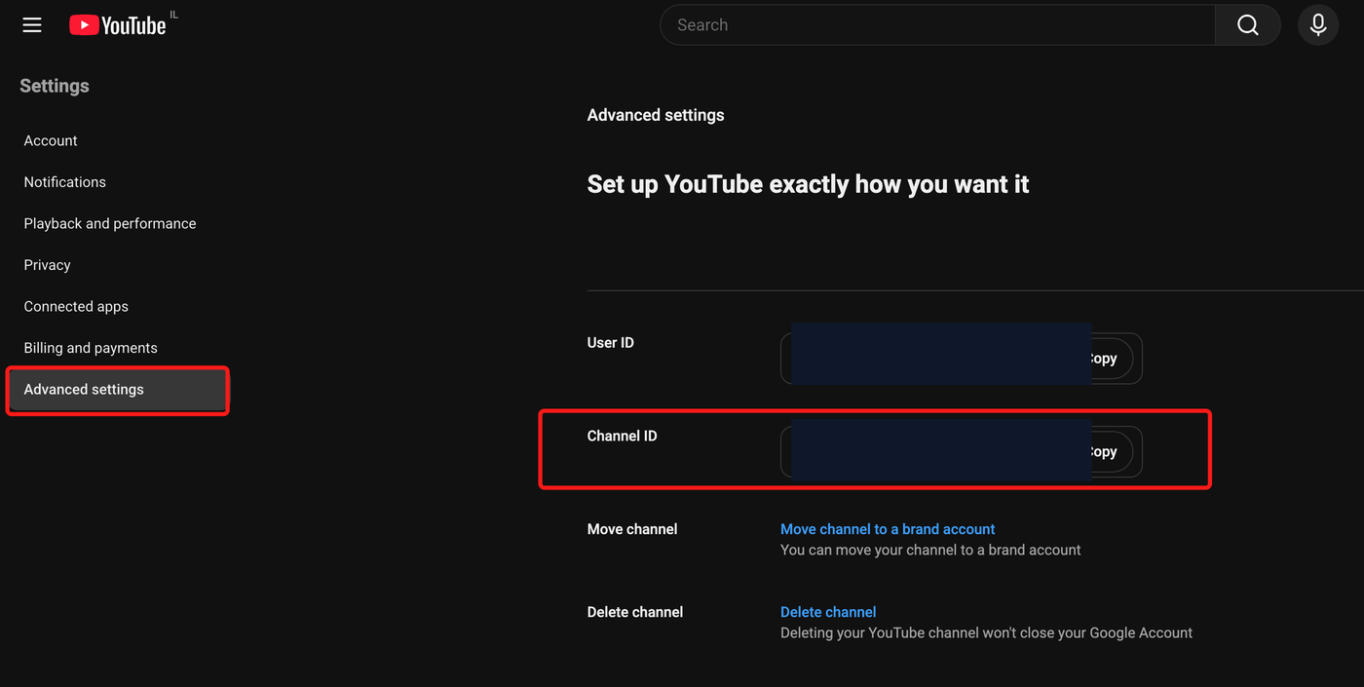The width and height of the screenshot is (1364, 687).
Task: Start voice search with microphone icon
Action: coord(1318,25)
